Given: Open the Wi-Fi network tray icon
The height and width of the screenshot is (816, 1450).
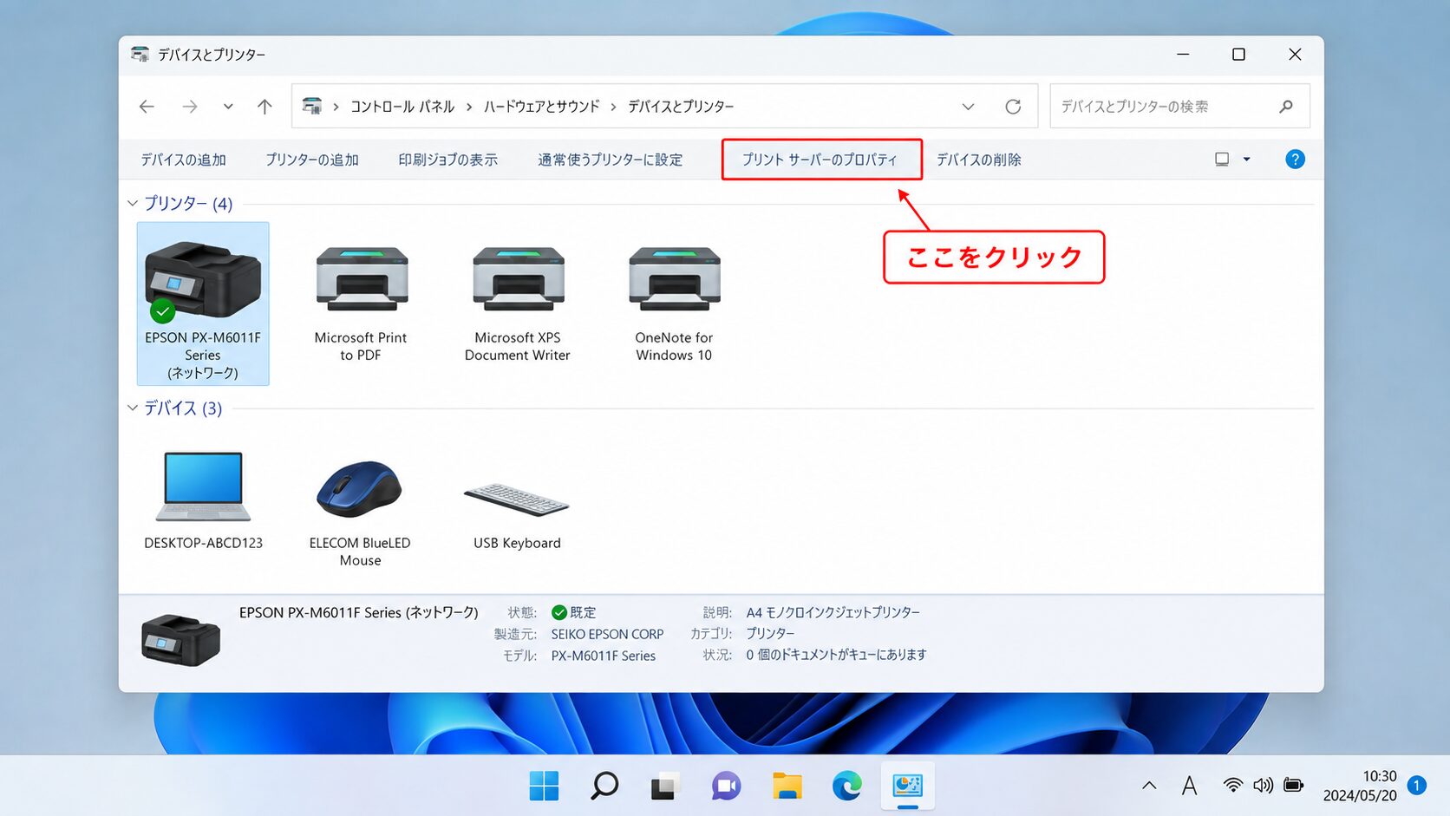Looking at the screenshot, I should coord(1232,785).
